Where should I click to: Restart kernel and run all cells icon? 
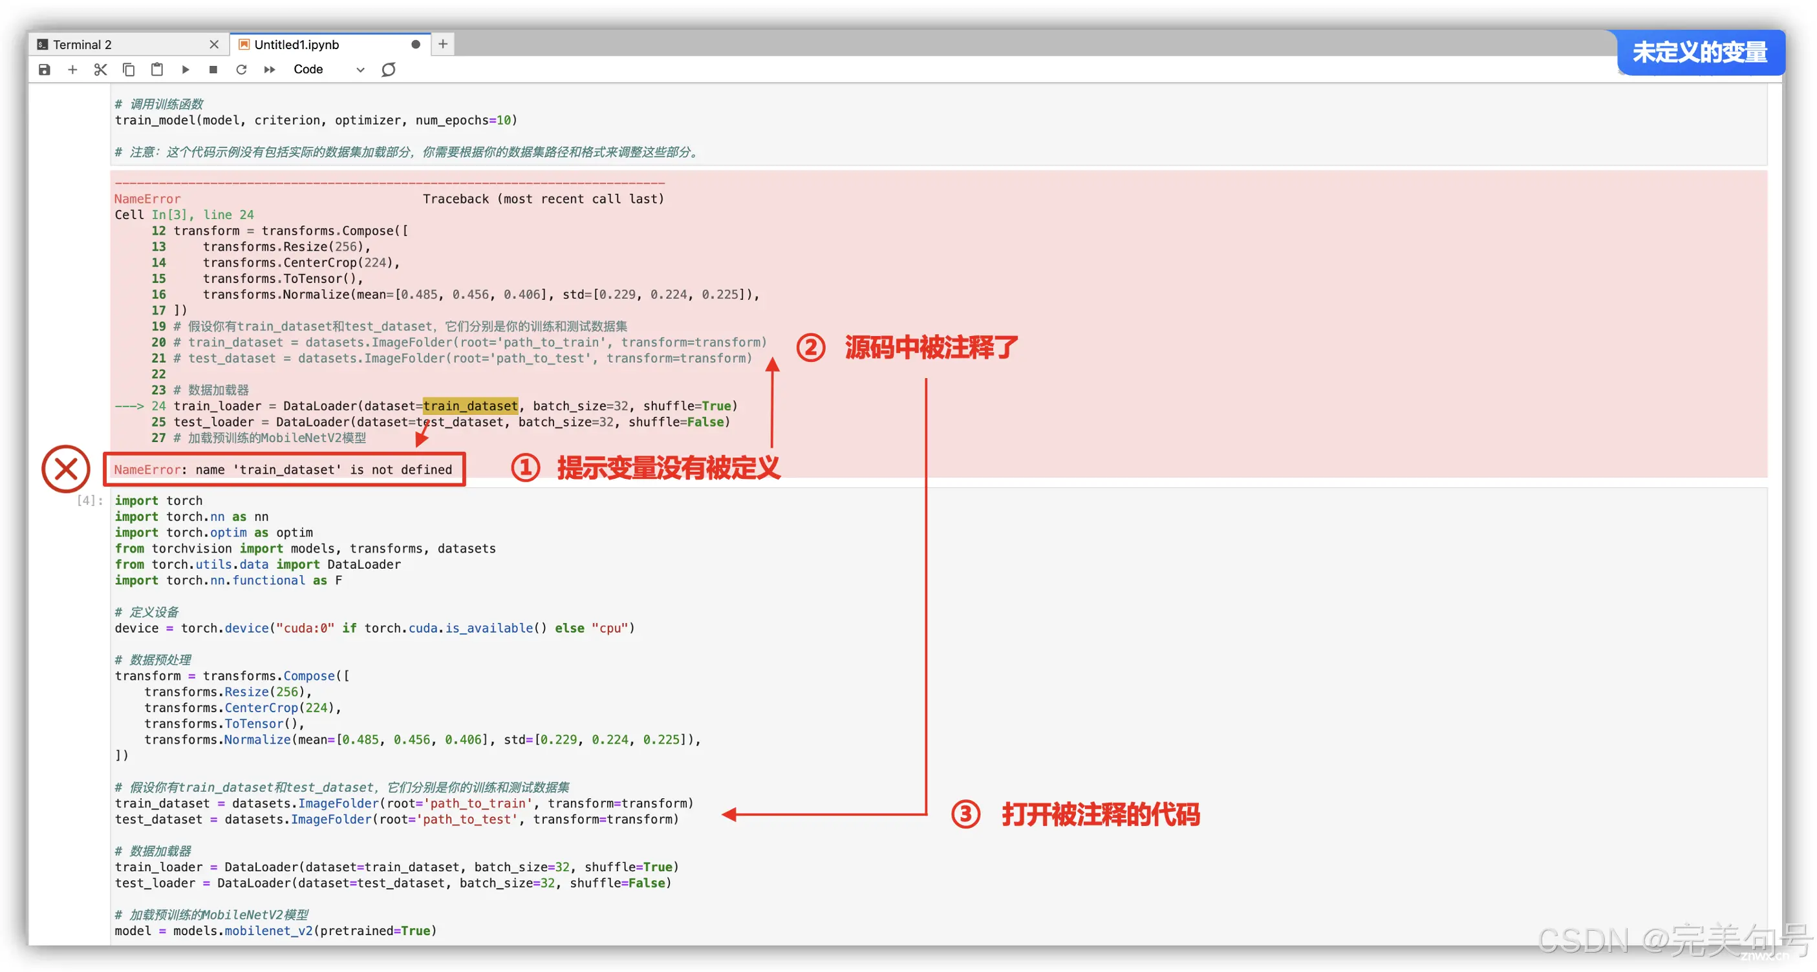(270, 69)
